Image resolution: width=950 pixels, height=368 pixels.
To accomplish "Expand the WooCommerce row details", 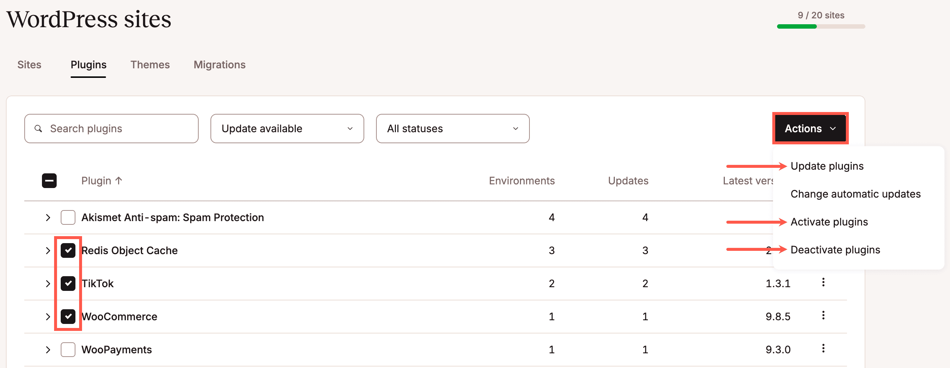I will click(47, 316).
